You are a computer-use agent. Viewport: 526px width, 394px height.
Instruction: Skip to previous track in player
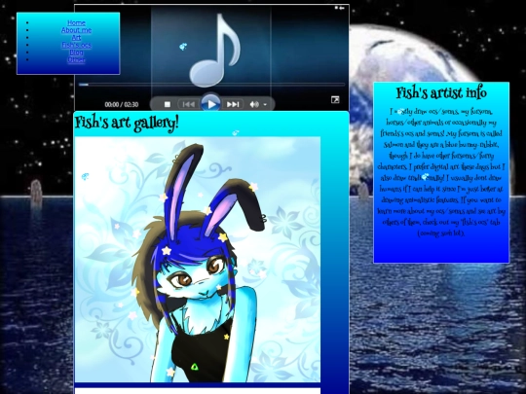coord(188,104)
